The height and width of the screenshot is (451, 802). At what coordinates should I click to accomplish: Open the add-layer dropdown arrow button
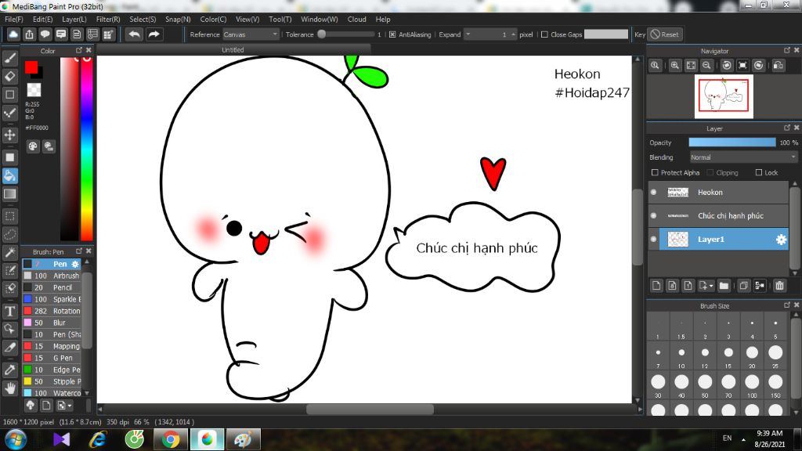point(706,285)
